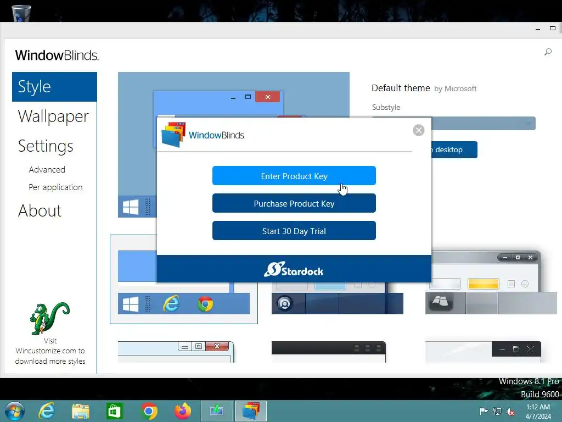
Task: Open the About section
Action: pyautogui.click(x=40, y=210)
